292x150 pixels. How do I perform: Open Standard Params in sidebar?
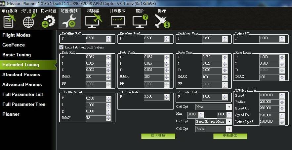(21, 75)
